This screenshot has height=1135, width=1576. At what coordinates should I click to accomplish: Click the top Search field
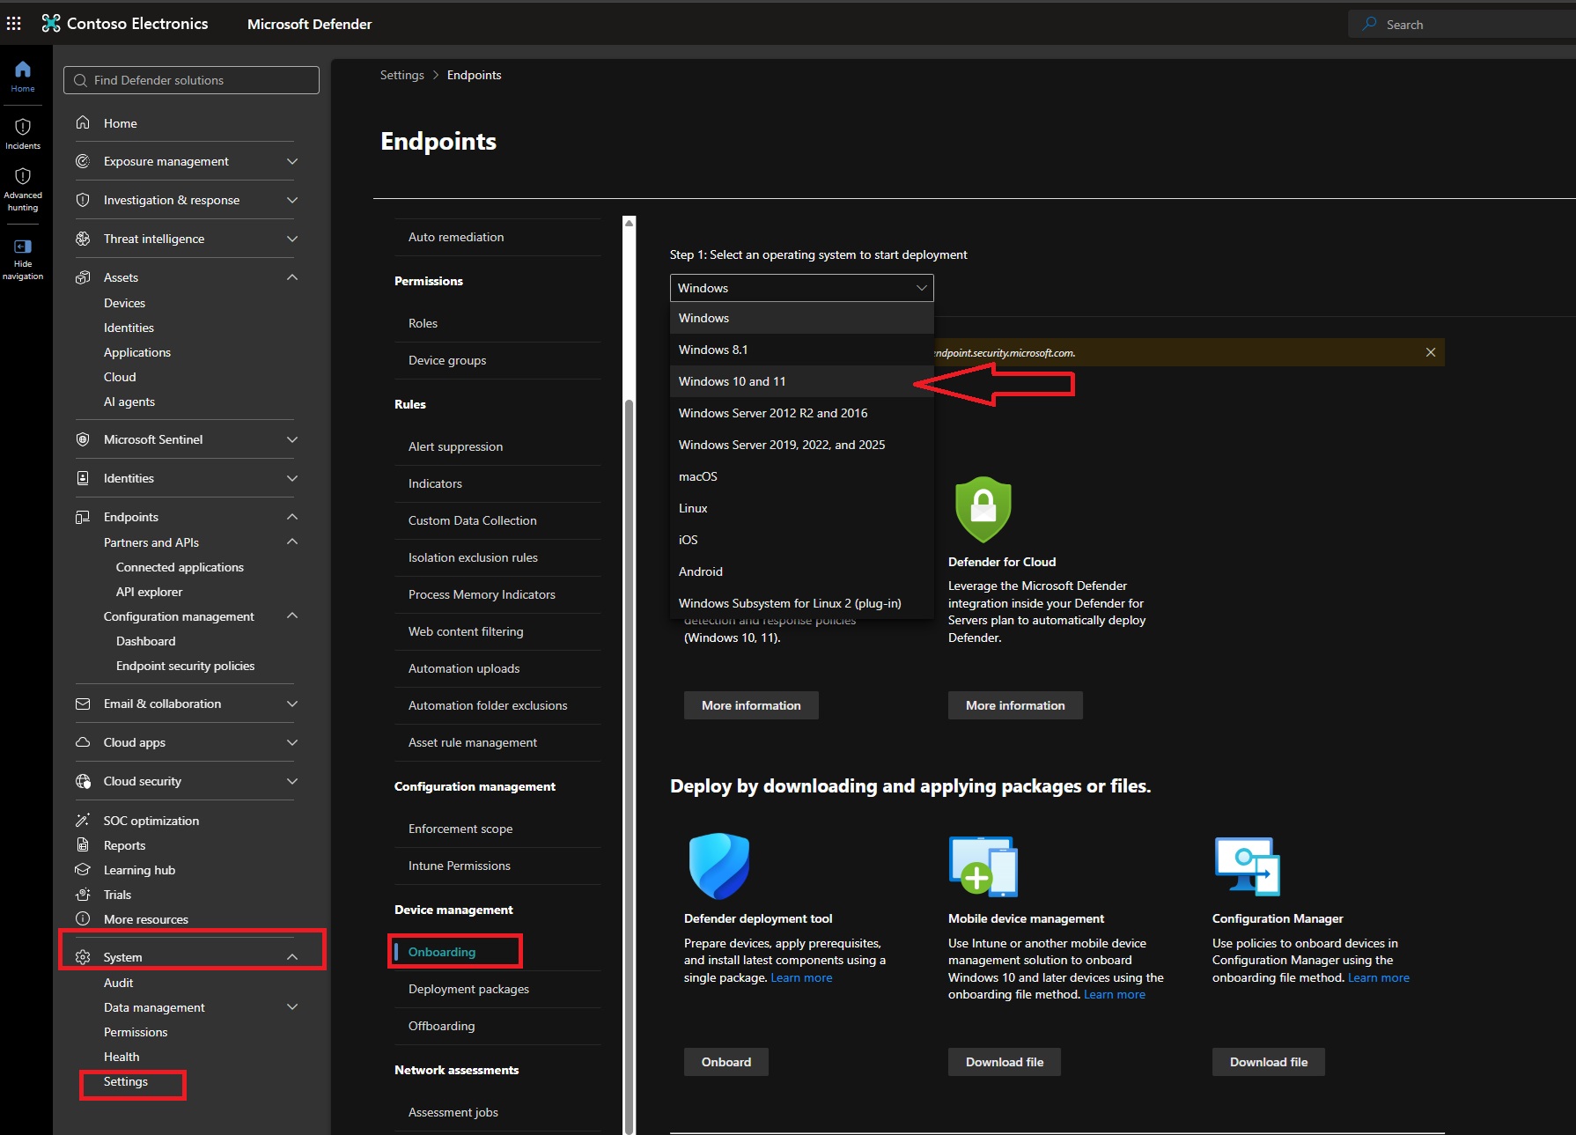point(1462,25)
